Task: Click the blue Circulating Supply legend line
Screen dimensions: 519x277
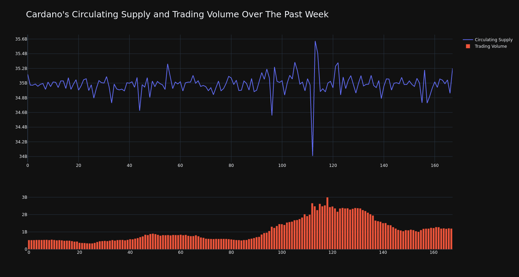Action: (468, 40)
